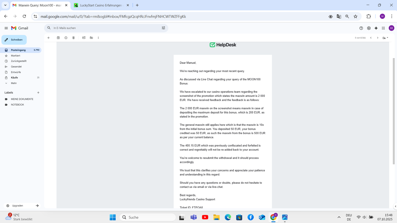Switch to LuckyStart Casino Erfahrungen tab
Screen dimensions: 397x223
click(101, 5)
